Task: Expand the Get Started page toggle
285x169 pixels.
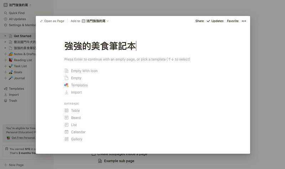Action: 5,36
